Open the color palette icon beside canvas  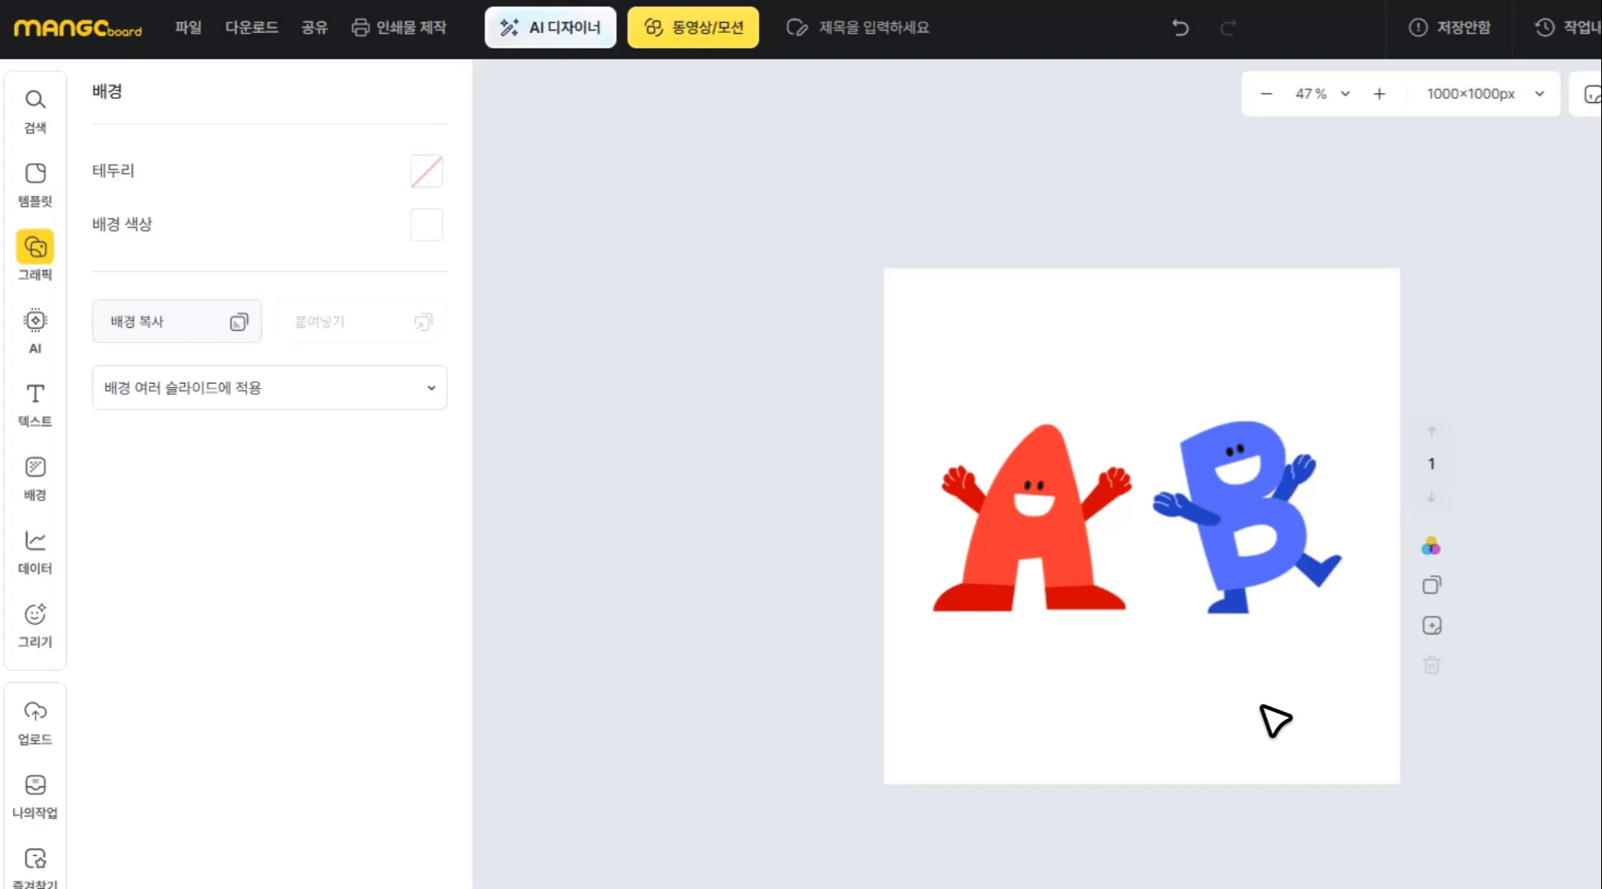1431,547
